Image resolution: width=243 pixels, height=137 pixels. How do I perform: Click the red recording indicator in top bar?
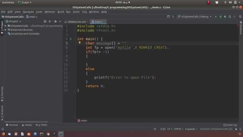click(209, 2)
